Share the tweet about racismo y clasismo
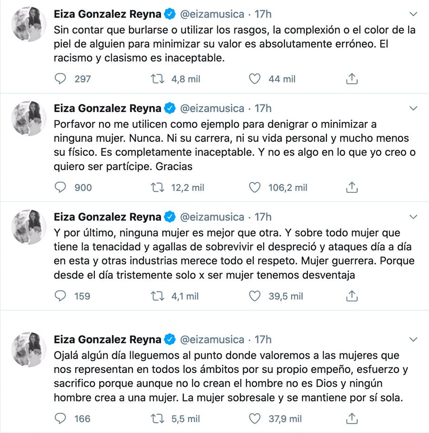429x433 pixels. (x=351, y=79)
